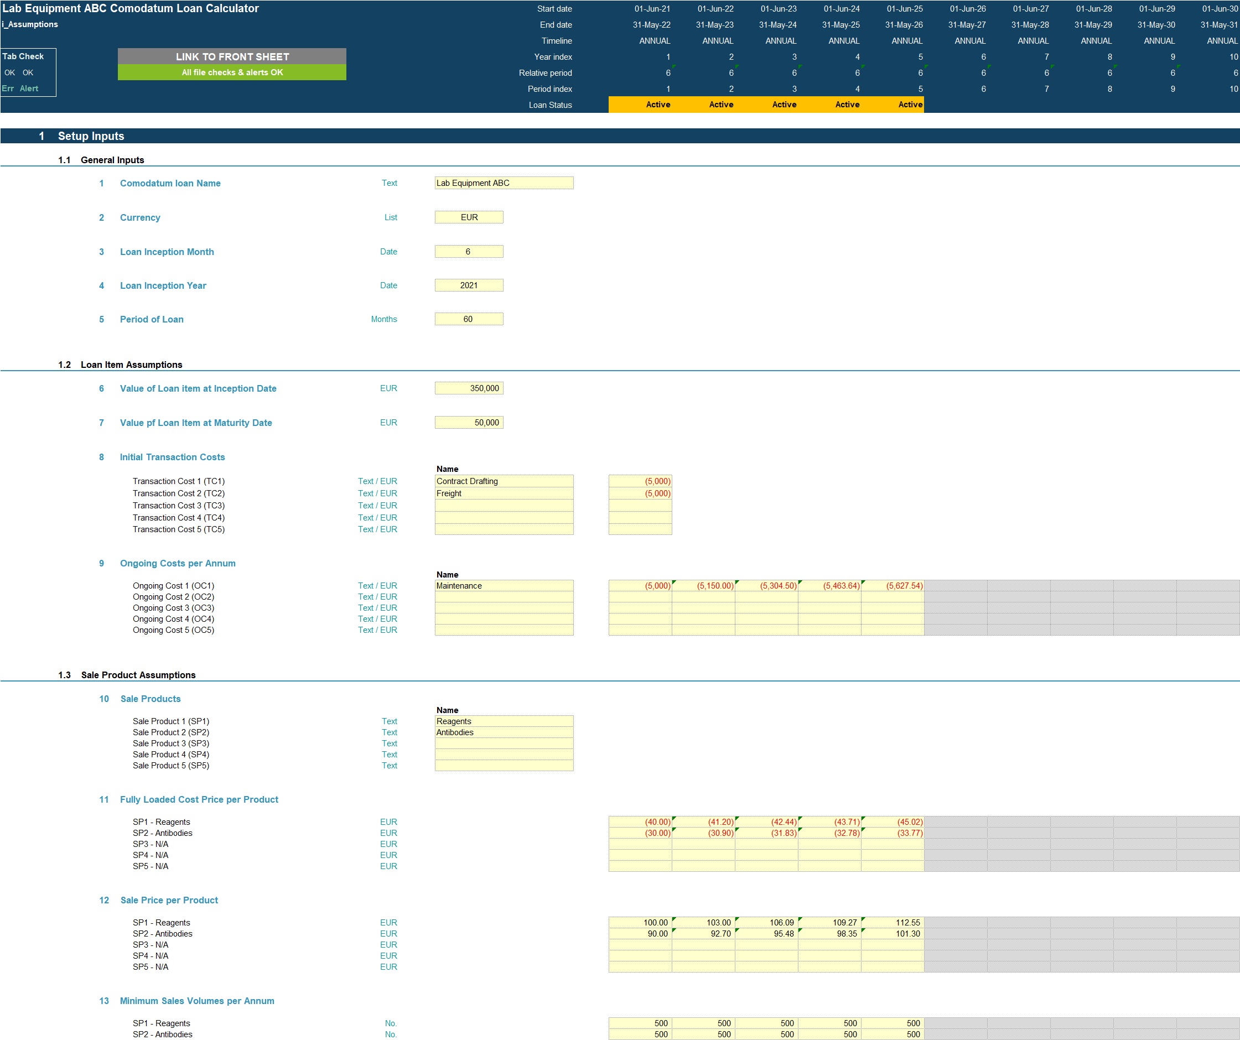
Task: Click the Sale Price per Product label
Action: coord(169,901)
